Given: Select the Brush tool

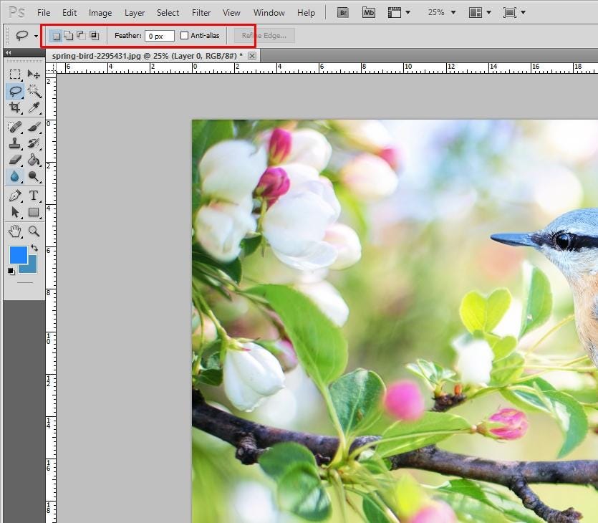Looking at the screenshot, I should tap(34, 127).
